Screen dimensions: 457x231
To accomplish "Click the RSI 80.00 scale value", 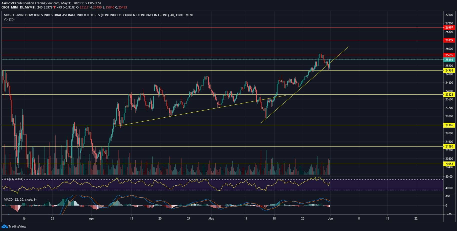I will tap(449, 177).
